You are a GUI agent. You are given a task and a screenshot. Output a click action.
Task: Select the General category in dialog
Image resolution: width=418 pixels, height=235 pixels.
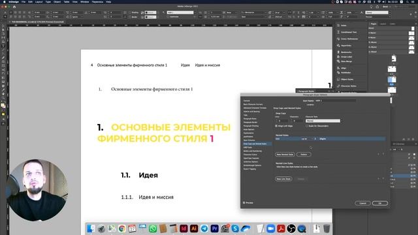coord(247,101)
